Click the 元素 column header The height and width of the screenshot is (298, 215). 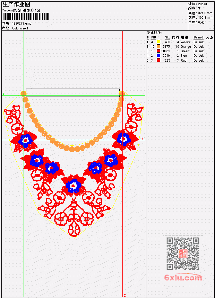[x=210, y=37]
